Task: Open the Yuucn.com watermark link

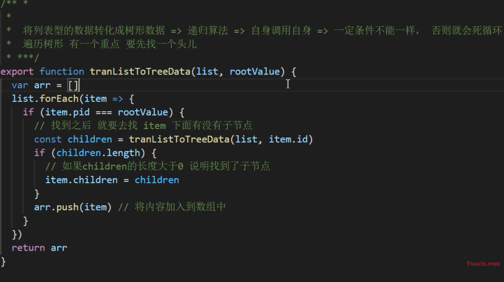Action: click(x=483, y=264)
